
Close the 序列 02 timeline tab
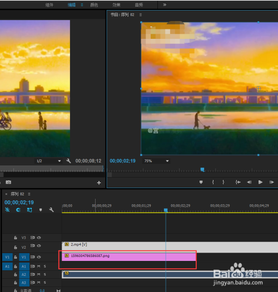click(x=6, y=194)
